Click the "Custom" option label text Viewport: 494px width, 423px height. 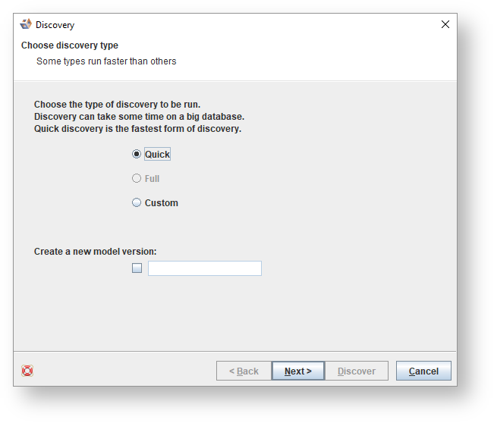point(162,202)
